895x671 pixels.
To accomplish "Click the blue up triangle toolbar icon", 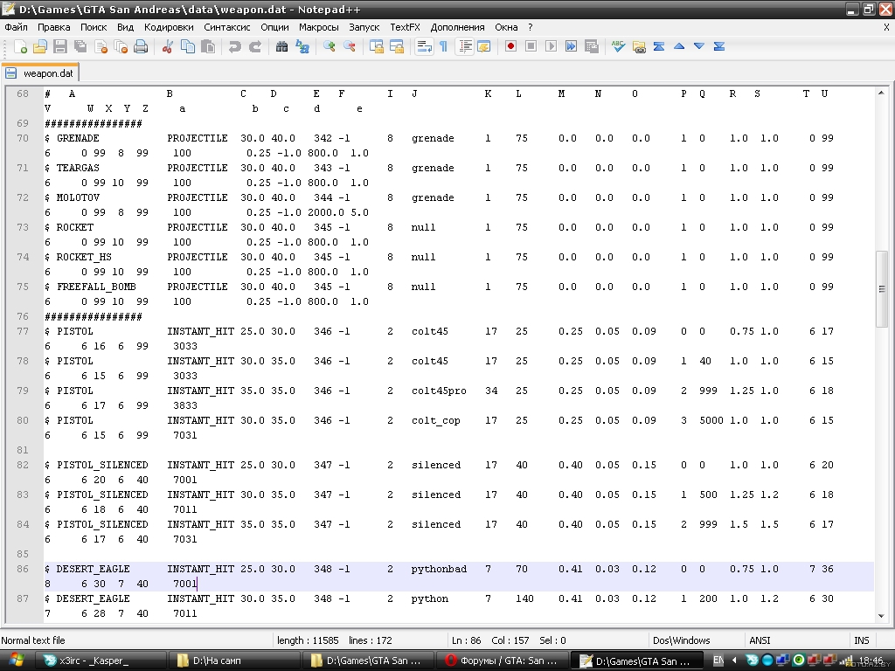I will click(x=679, y=47).
